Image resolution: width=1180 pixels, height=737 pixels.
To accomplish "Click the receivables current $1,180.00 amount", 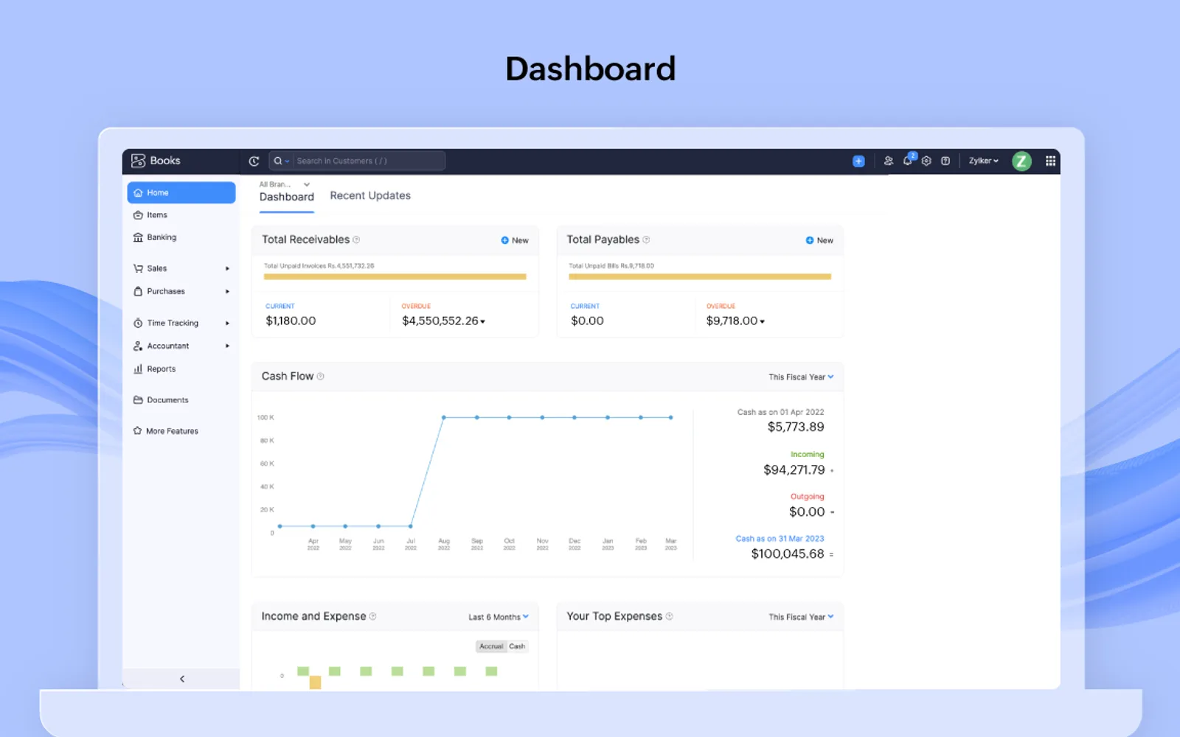I will [291, 321].
